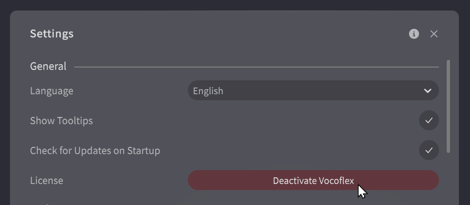Click the Deactivate Vocoflex button
The width and height of the screenshot is (470, 205).
pos(313,180)
